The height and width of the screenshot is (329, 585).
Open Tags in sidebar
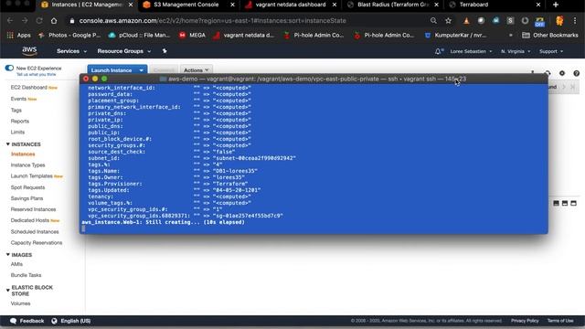tap(16, 110)
